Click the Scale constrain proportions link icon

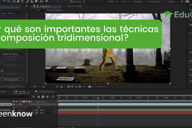(x=14, y=107)
